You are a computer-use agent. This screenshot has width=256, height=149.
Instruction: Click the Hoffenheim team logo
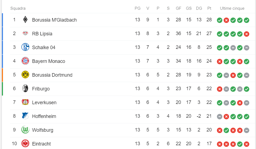[x=25, y=116]
